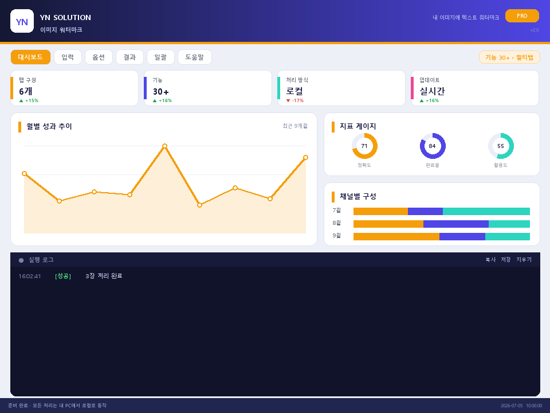Screen dimensions: 550x413
Task: Switch to the 입력 tab
Action: tap(68, 57)
